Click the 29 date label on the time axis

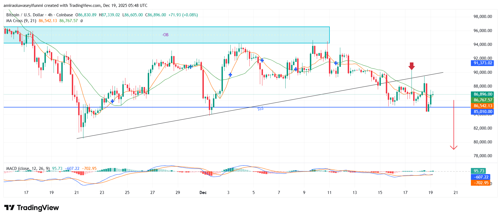click(x=178, y=193)
